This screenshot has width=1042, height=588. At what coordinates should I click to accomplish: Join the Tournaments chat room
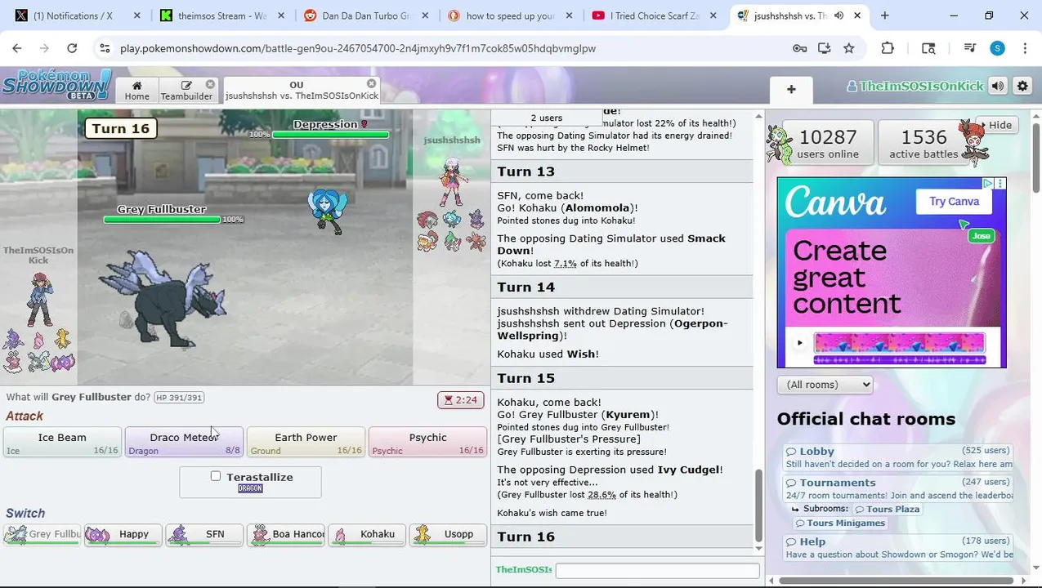tap(899, 488)
